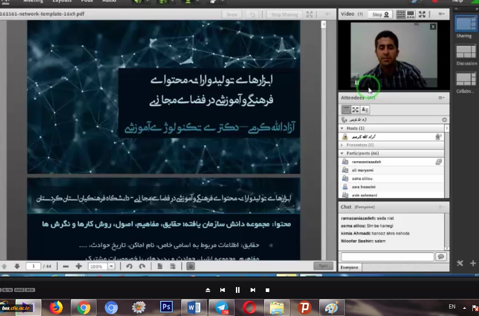Viewport: 479px width, 316px height.
Task: Collapse the Hosts group
Action: click(x=342, y=128)
